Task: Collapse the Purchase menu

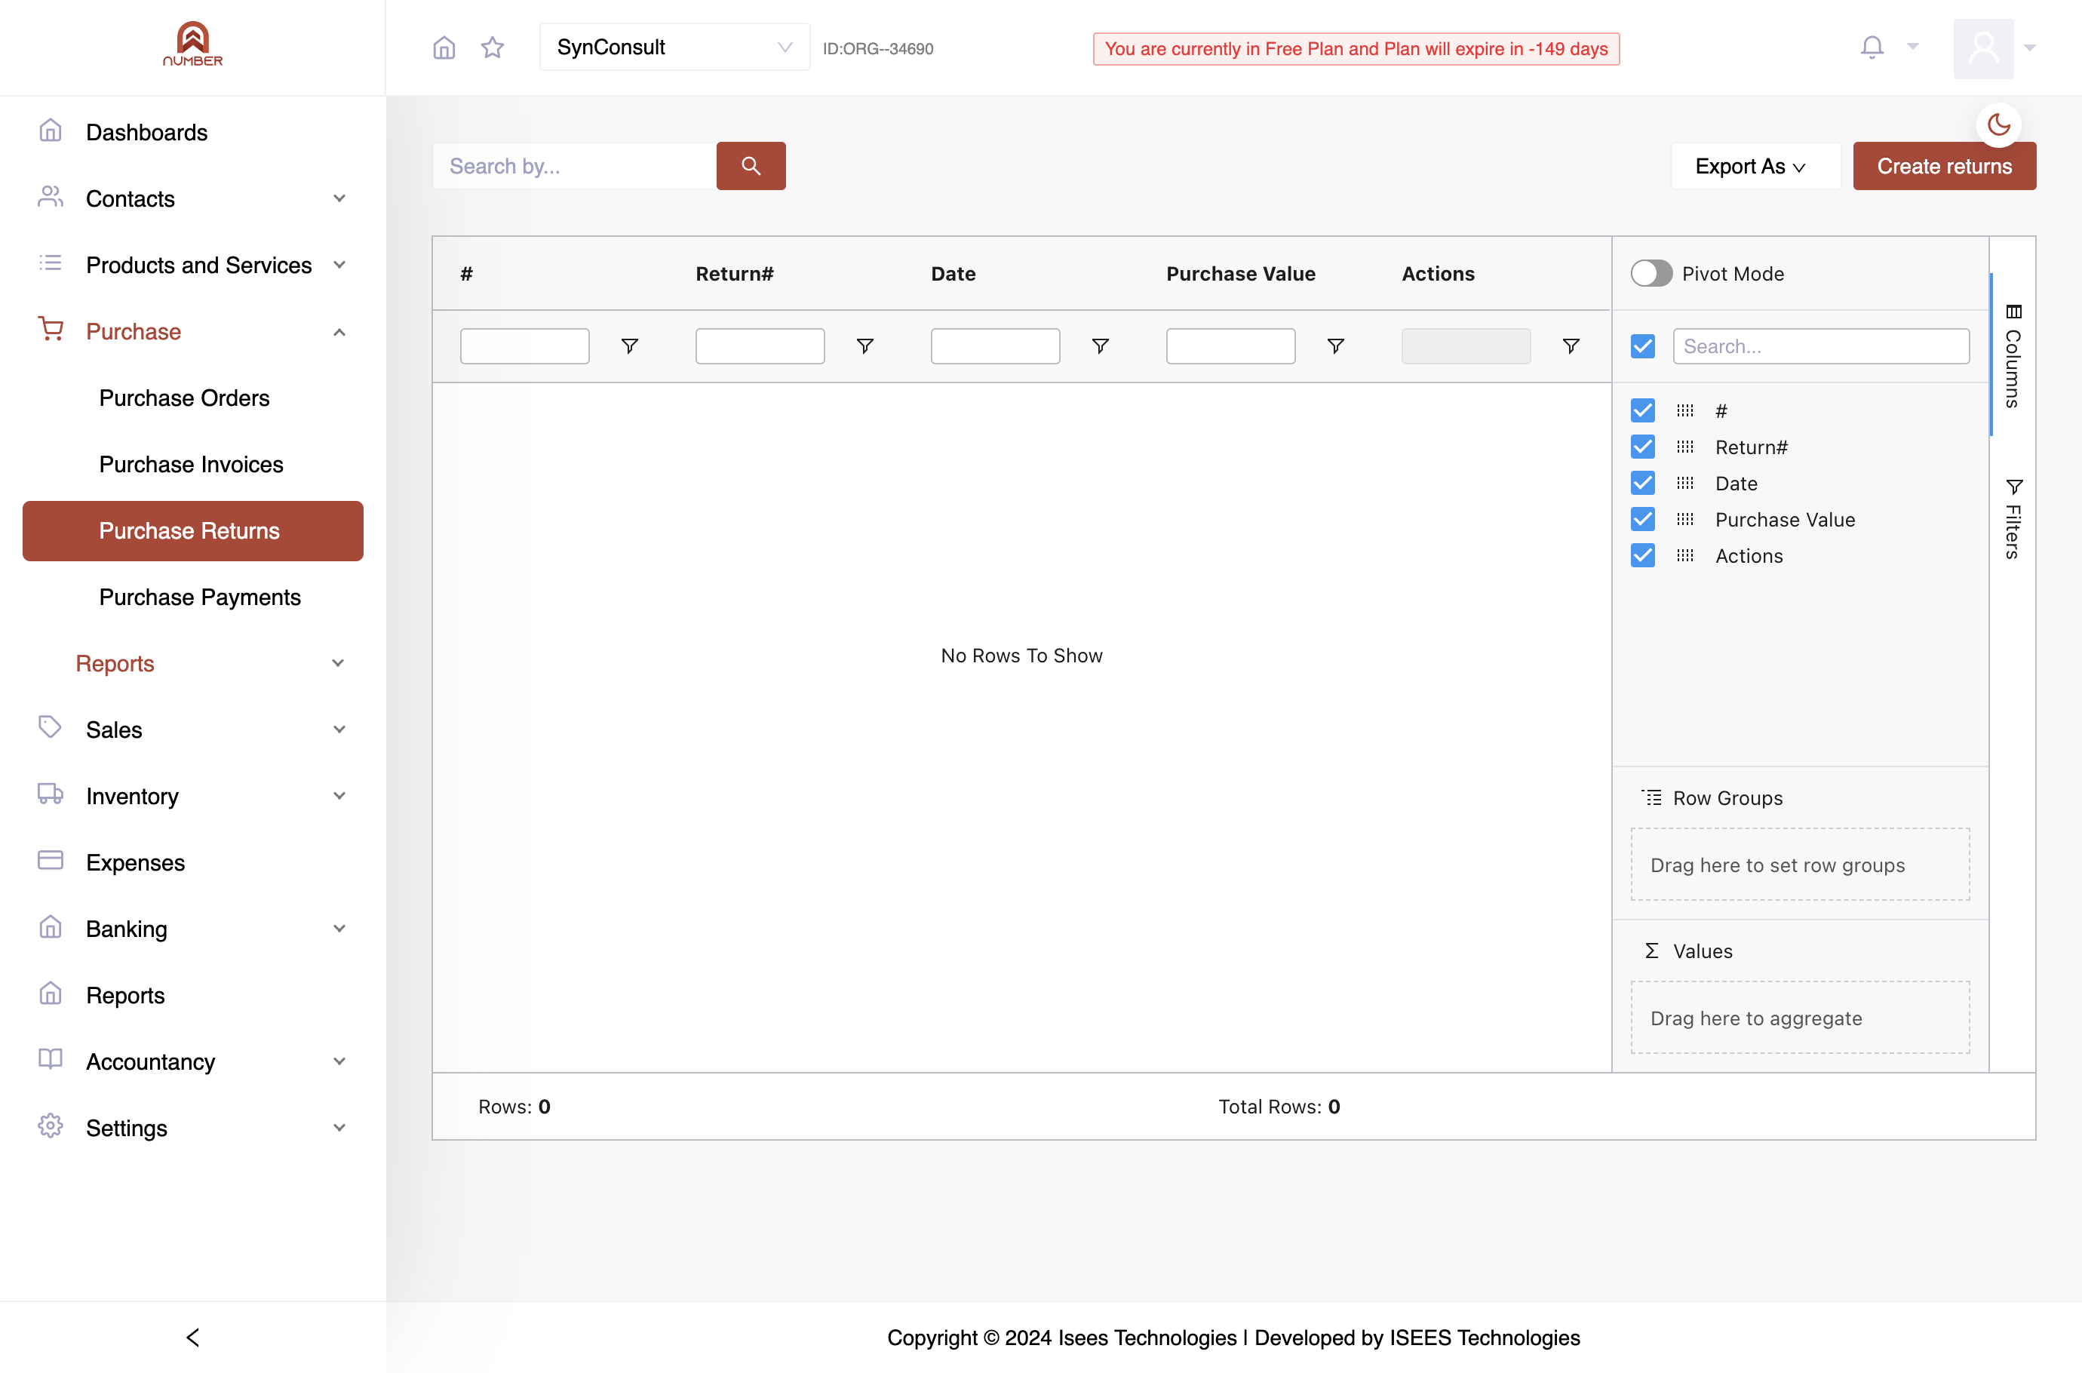Action: [x=192, y=332]
